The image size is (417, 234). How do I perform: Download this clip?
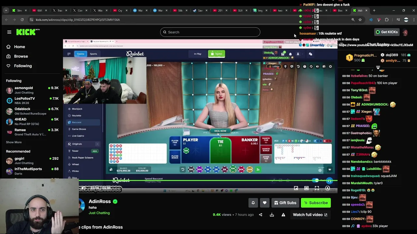[272, 215]
